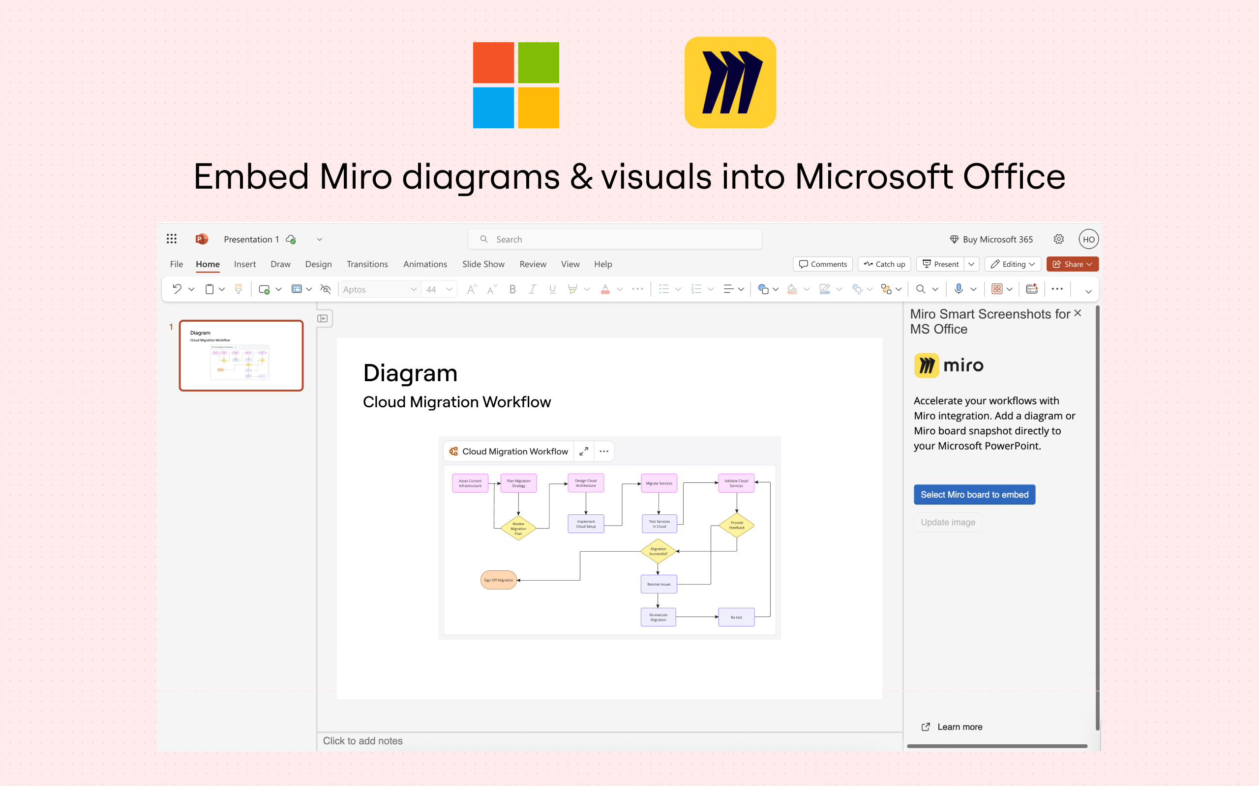
Task: Select slide 1 thumbnail
Action: 241,355
